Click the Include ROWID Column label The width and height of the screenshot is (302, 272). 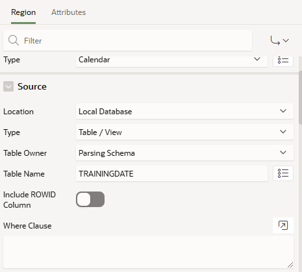coord(29,200)
